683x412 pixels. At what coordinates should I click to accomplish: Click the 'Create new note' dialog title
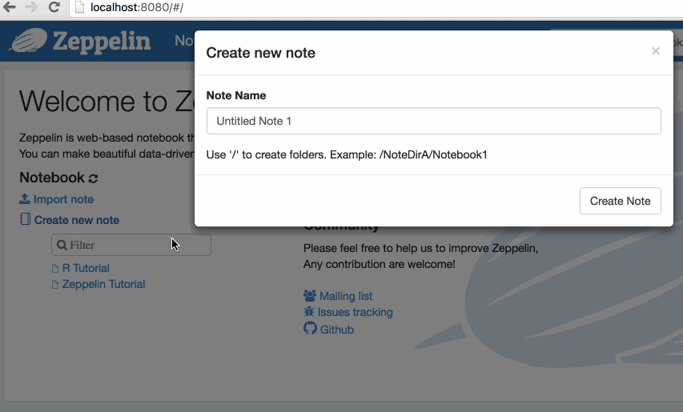[x=260, y=53]
